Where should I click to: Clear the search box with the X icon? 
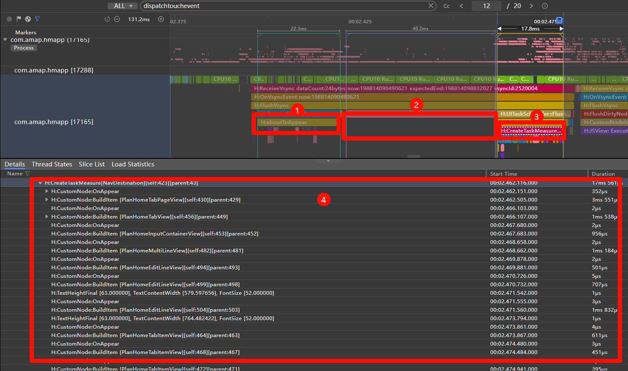pyautogui.click(x=431, y=6)
